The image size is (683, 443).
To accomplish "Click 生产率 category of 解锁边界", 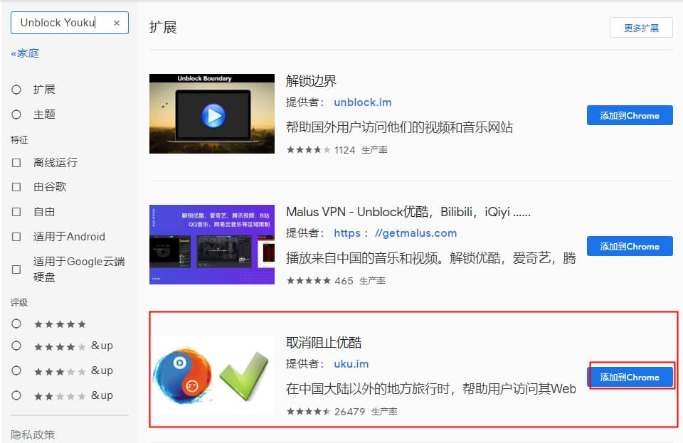I will pos(374,150).
